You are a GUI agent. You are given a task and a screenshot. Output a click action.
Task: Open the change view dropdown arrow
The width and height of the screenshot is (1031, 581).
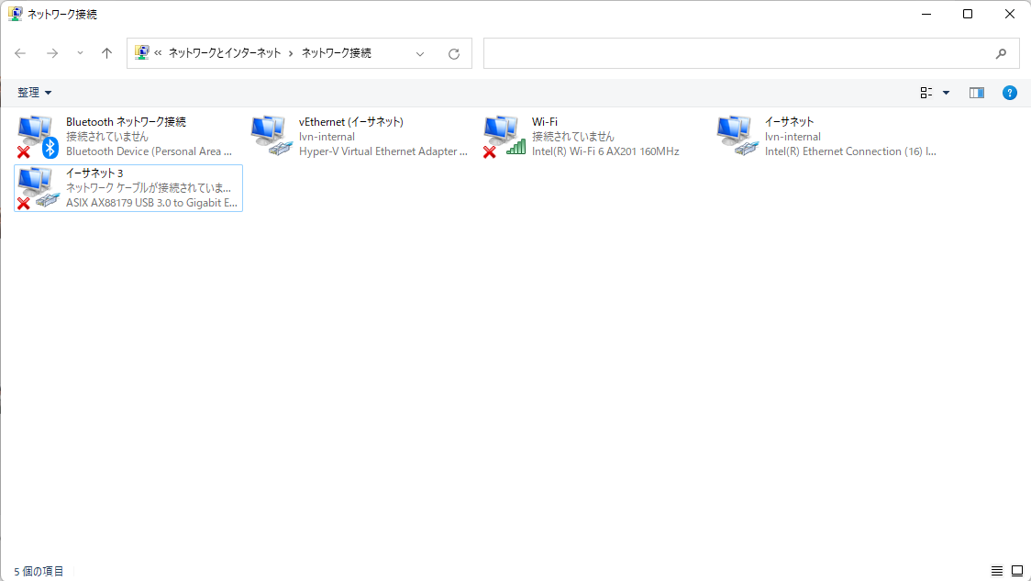click(946, 92)
